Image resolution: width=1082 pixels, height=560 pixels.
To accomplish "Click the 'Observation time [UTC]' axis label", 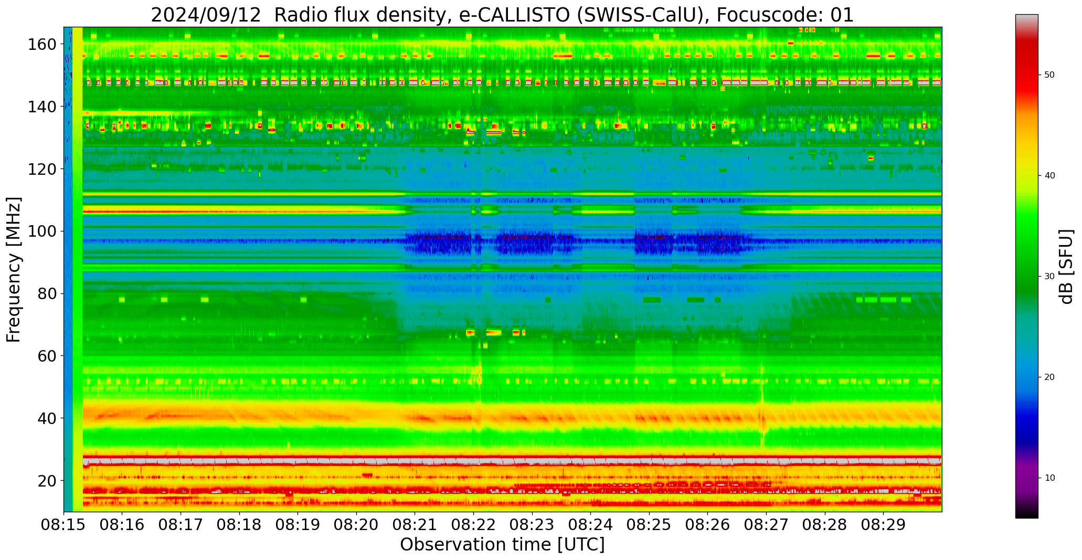I will click(x=502, y=544).
